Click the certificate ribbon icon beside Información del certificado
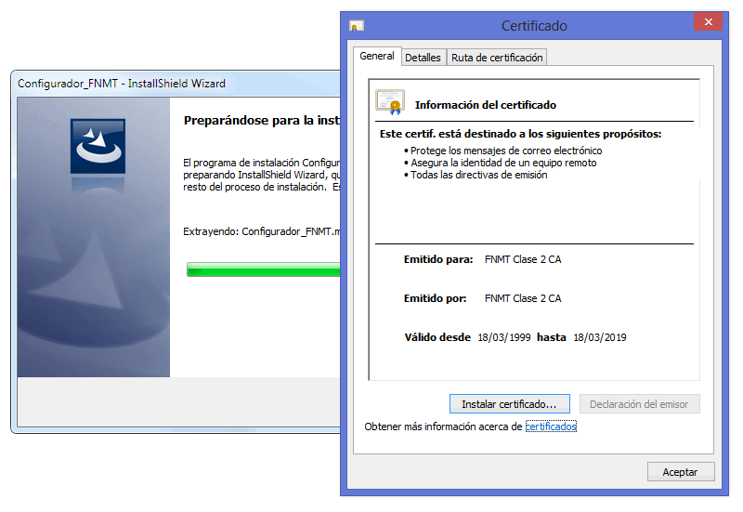 click(390, 102)
